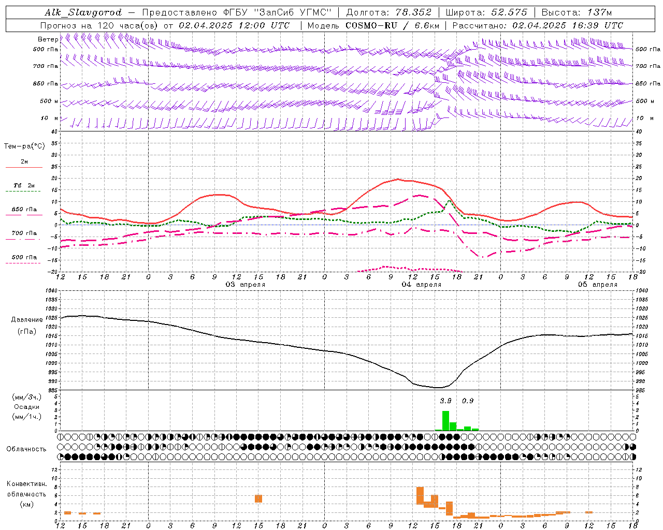663x530 pixels.
Task: Click the (км) convective height unit label
Action: coord(26,504)
